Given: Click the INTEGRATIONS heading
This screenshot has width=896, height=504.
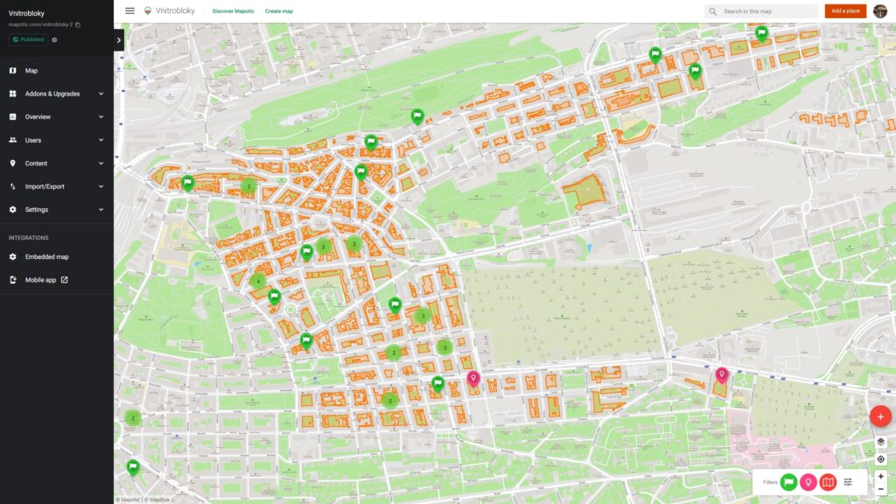Looking at the screenshot, I should [29, 238].
